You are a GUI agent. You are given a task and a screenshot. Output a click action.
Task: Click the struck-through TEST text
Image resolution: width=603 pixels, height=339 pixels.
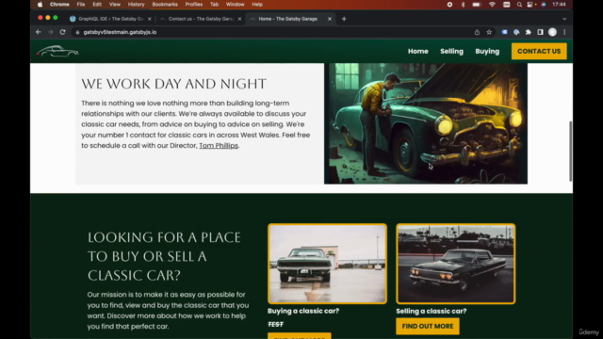point(275,324)
